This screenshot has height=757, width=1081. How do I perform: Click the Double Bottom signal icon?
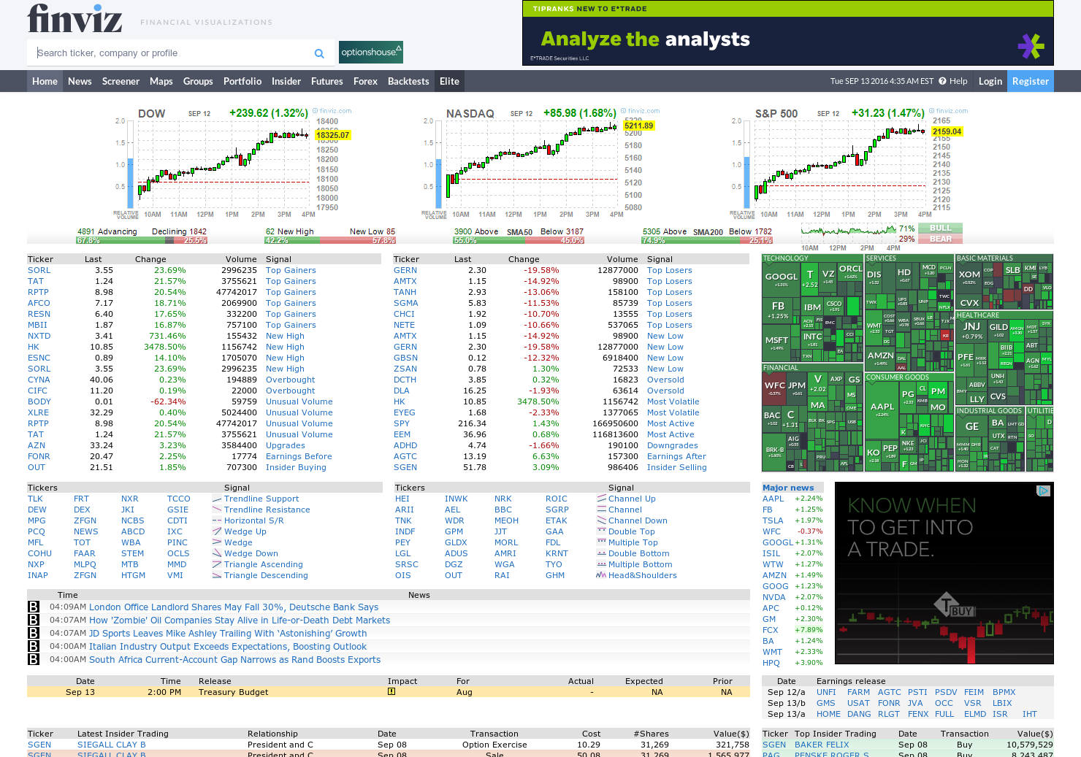point(600,553)
